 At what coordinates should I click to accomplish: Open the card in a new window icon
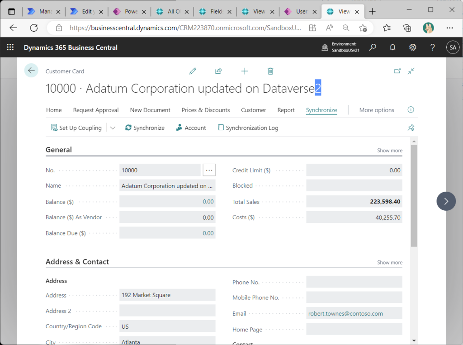tap(397, 71)
